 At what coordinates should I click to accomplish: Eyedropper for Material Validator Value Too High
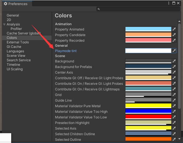tap(174, 111)
